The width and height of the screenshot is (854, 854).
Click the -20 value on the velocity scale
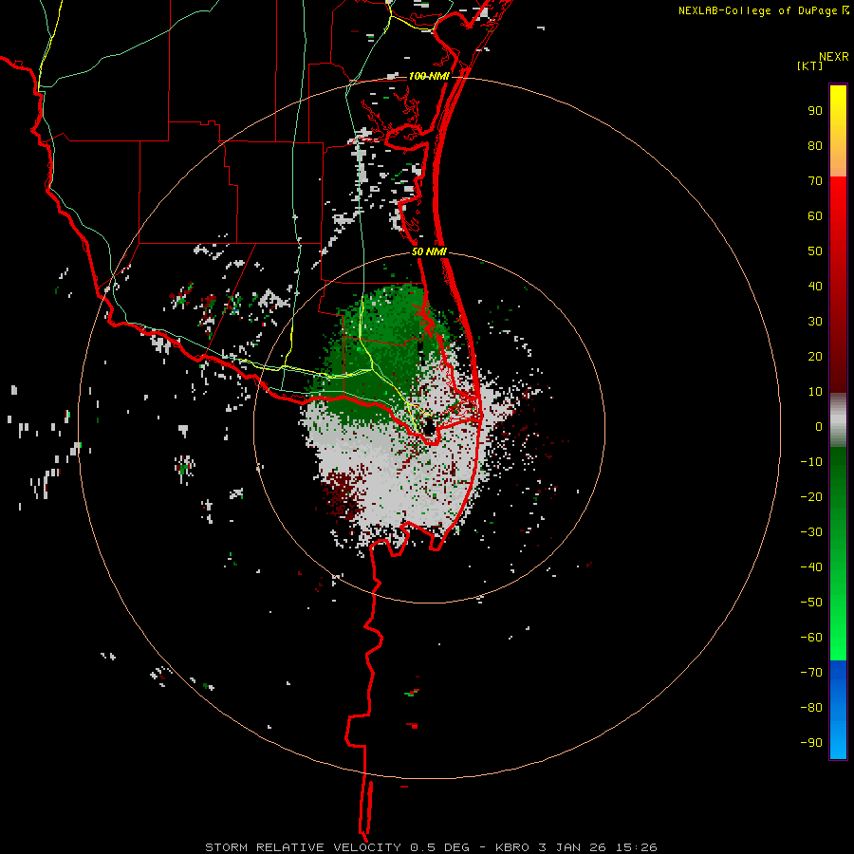coord(811,497)
